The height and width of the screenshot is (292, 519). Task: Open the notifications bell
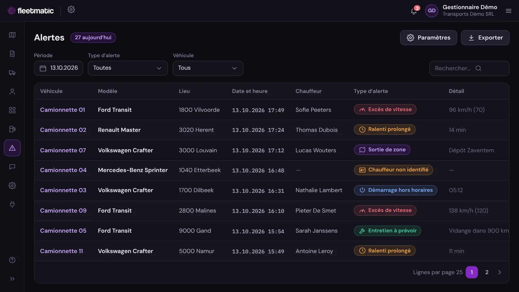pyautogui.click(x=414, y=11)
